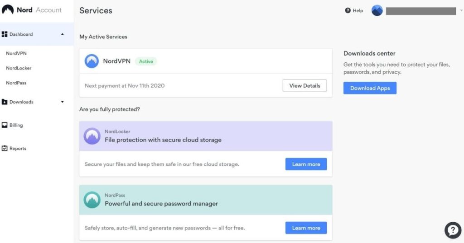Click the redacted account name field
Image resolution: width=464 pixels, height=243 pixels.
pos(421,11)
